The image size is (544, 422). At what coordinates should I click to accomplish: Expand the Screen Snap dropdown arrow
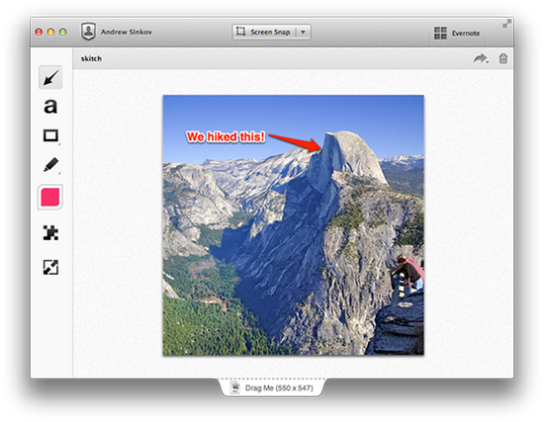304,33
